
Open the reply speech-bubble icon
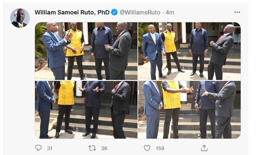click(38, 148)
